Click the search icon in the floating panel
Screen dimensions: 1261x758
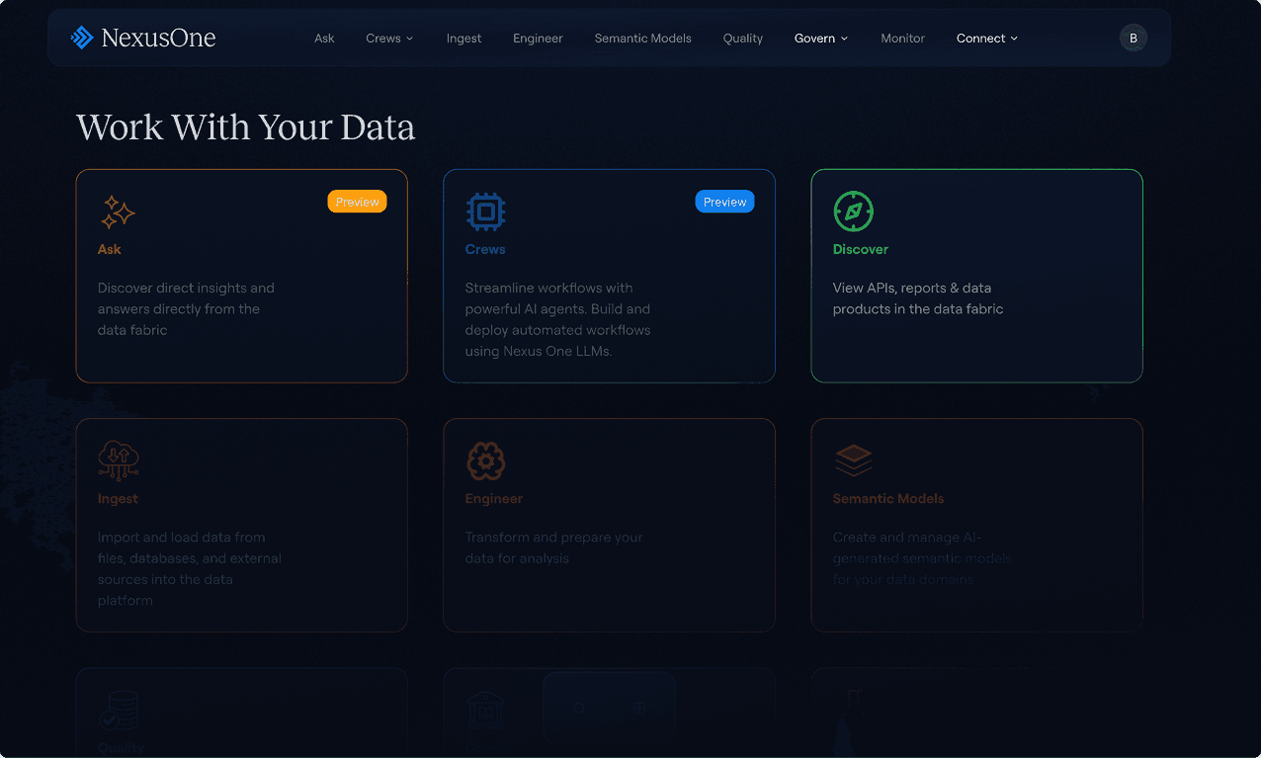pos(579,709)
